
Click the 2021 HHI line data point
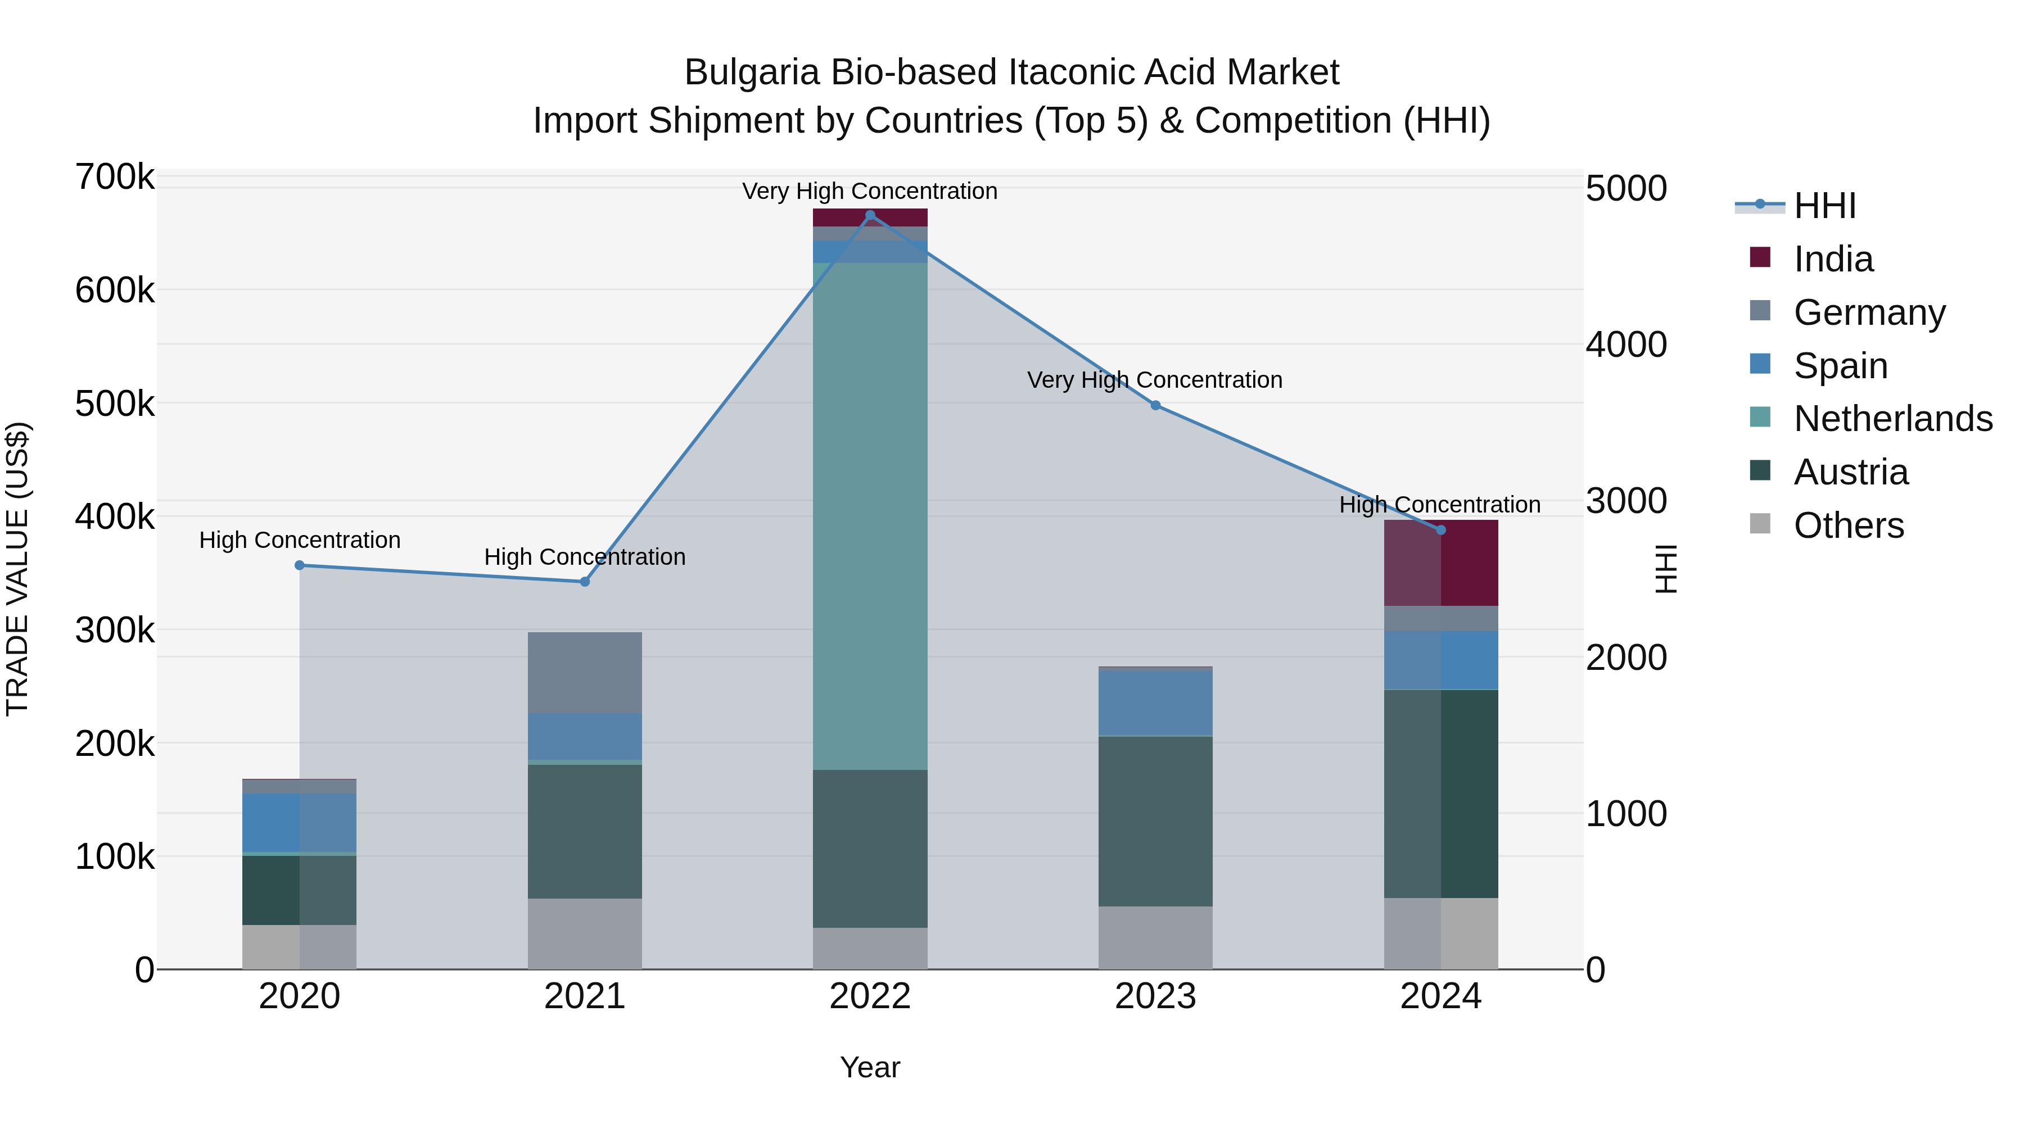click(585, 582)
